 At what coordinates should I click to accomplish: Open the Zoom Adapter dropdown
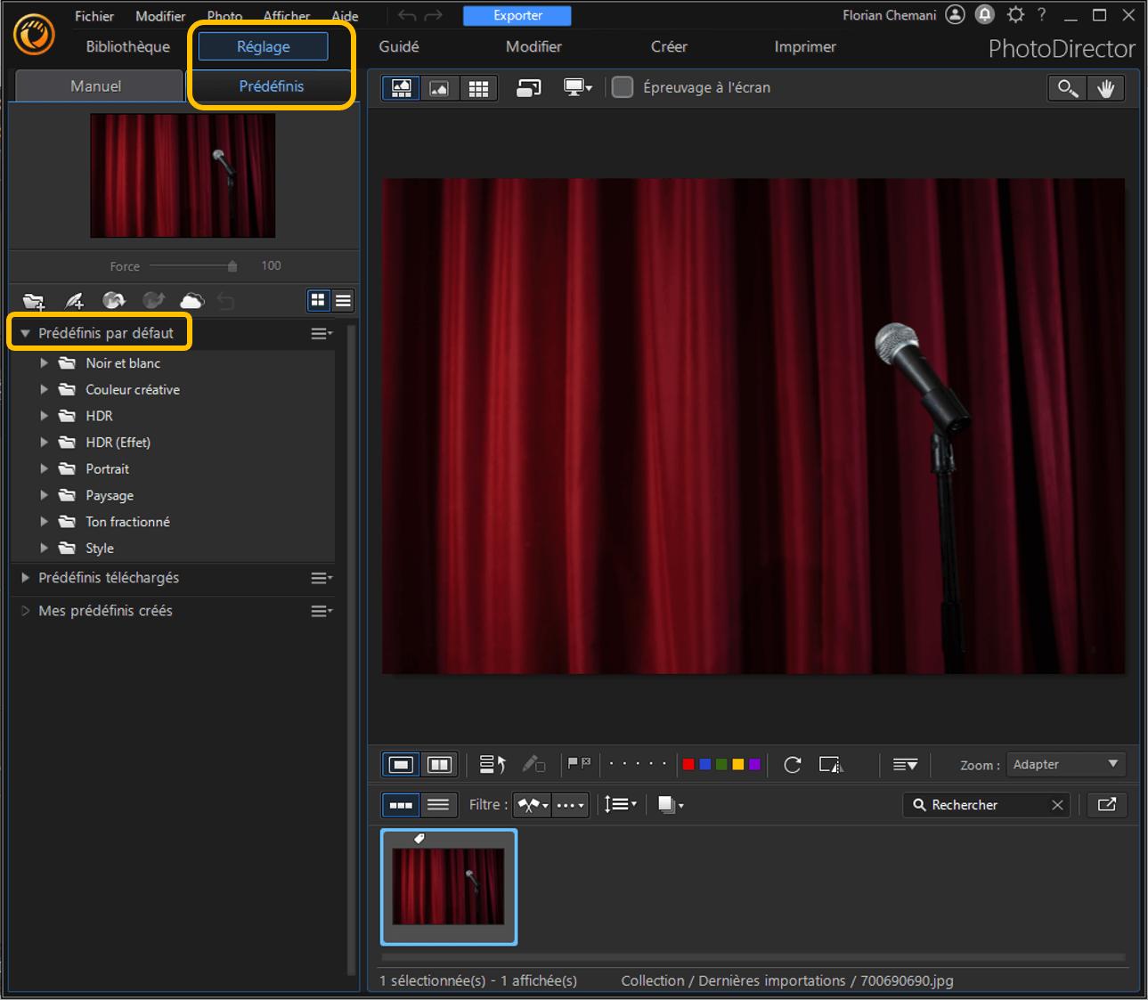point(1064,765)
